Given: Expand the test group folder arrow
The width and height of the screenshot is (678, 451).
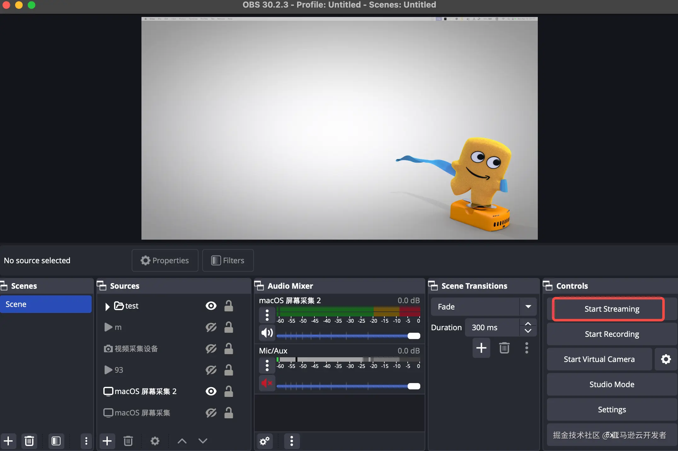Looking at the screenshot, I should point(107,306).
